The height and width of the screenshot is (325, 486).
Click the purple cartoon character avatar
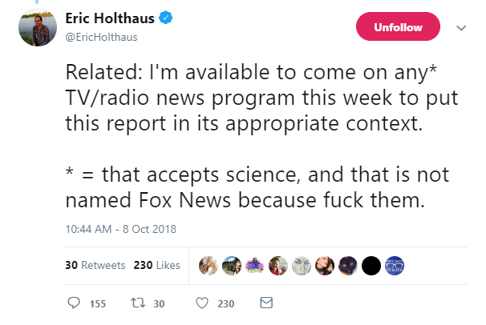pyautogui.click(x=255, y=266)
